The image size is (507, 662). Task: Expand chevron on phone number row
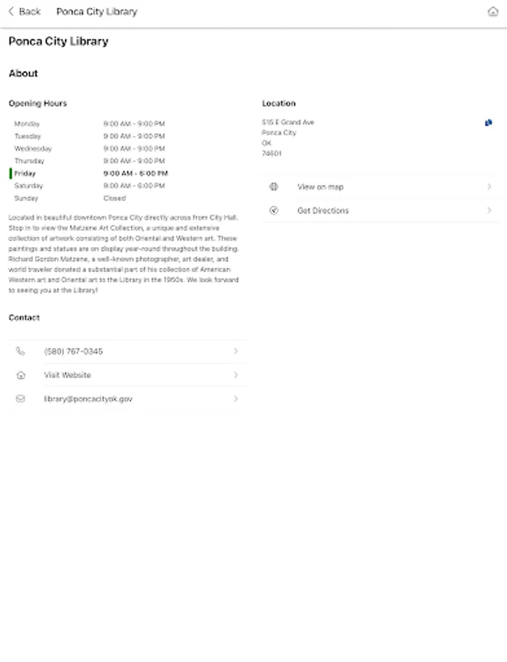235,352
